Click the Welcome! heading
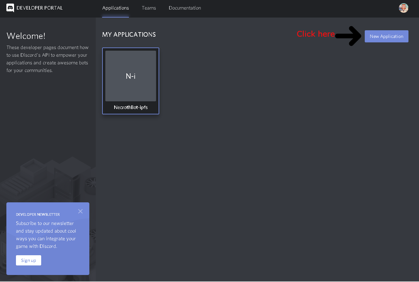Screen dimensions: 419x282 pos(26,36)
